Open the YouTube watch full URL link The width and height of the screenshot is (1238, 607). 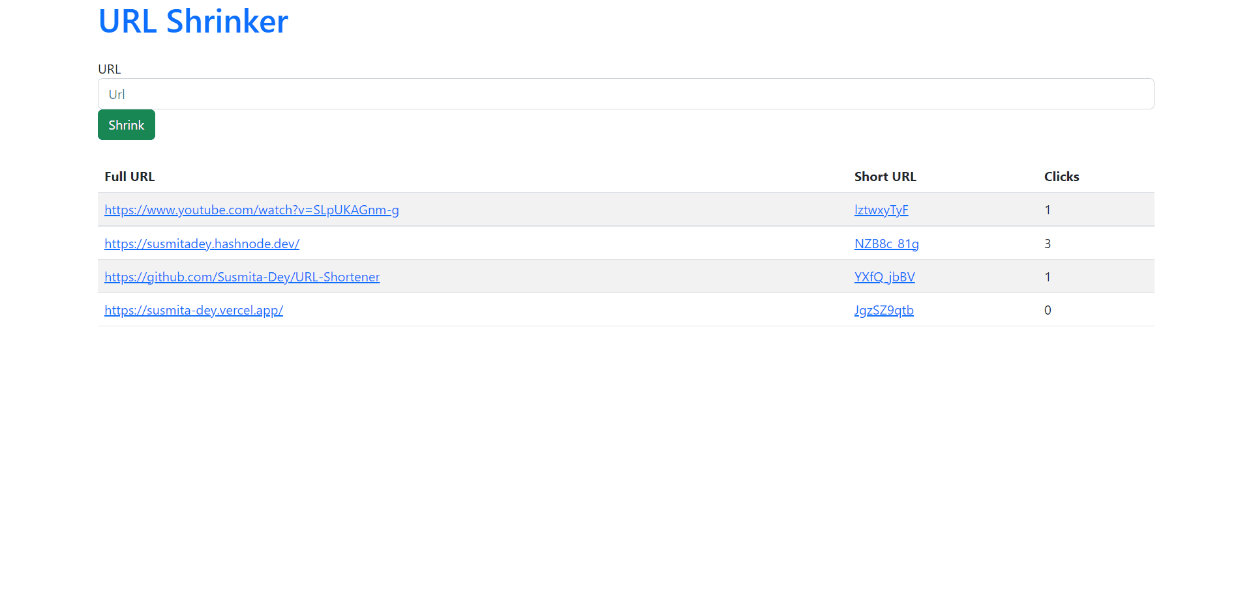coord(251,210)
